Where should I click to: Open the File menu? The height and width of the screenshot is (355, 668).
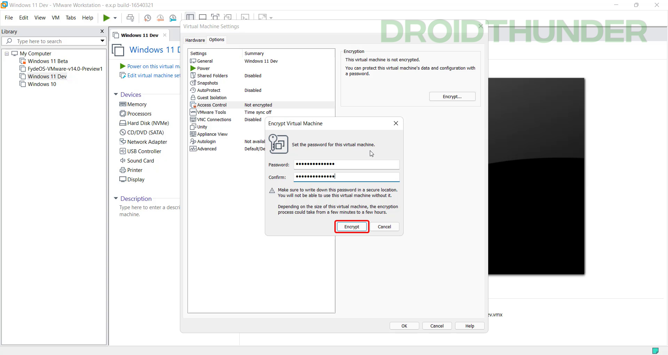pos(9,18)
